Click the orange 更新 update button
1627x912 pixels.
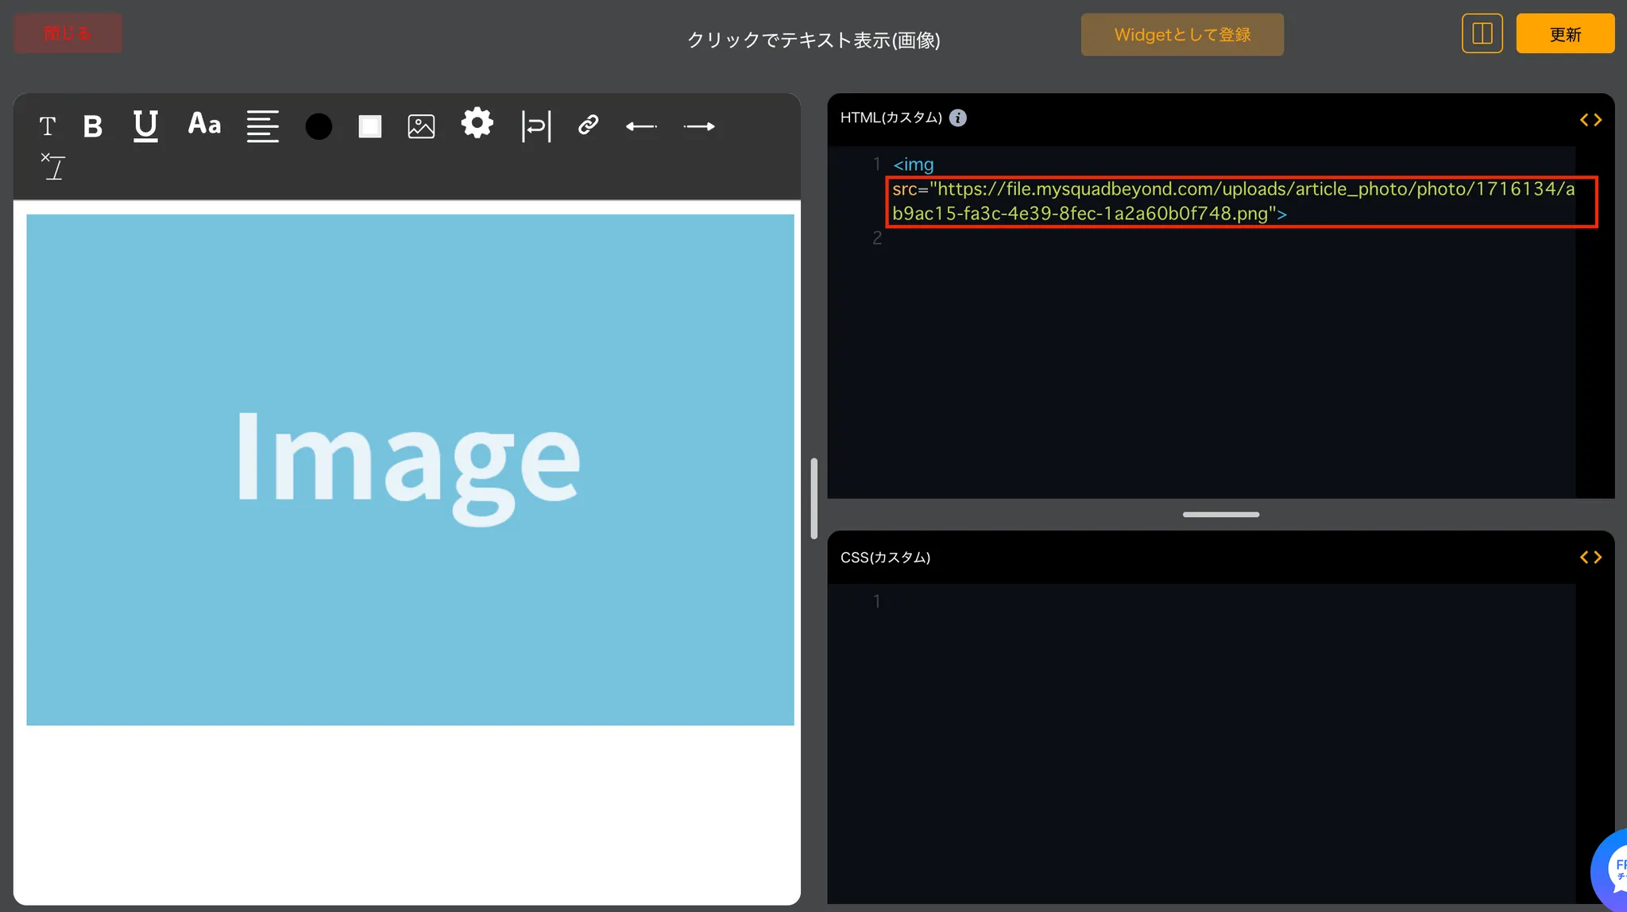[1565, 33]
